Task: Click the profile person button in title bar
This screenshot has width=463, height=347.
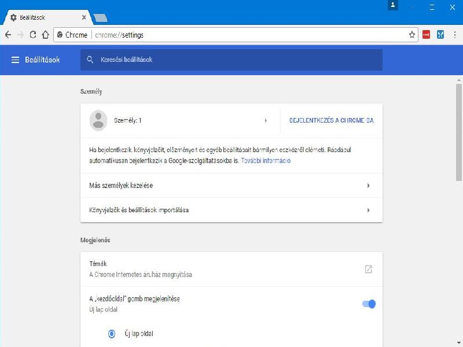Action: point(393,5)
